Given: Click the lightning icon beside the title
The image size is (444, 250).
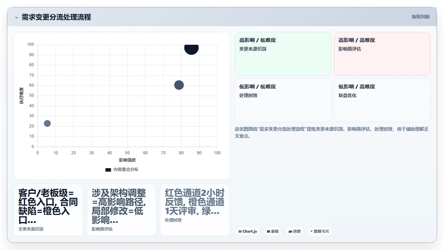Looking at the screenshot, I should (16, 17).
